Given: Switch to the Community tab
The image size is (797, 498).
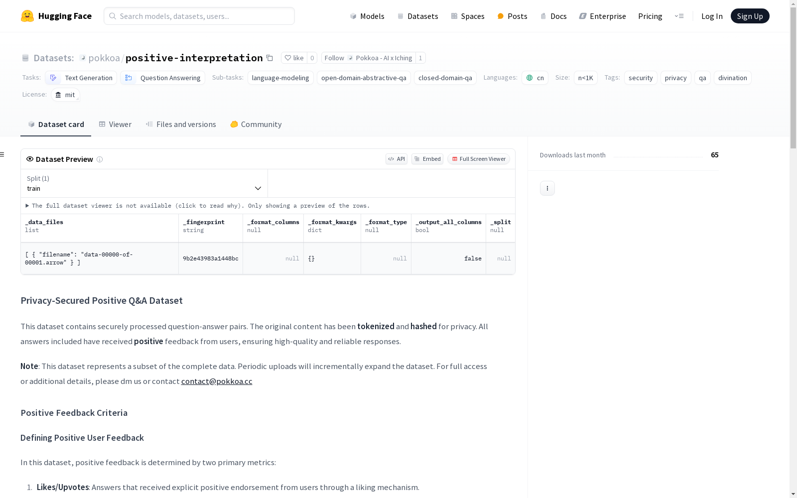Looking at the screenshot, I should pyautogui.click(x=256, y=124).
